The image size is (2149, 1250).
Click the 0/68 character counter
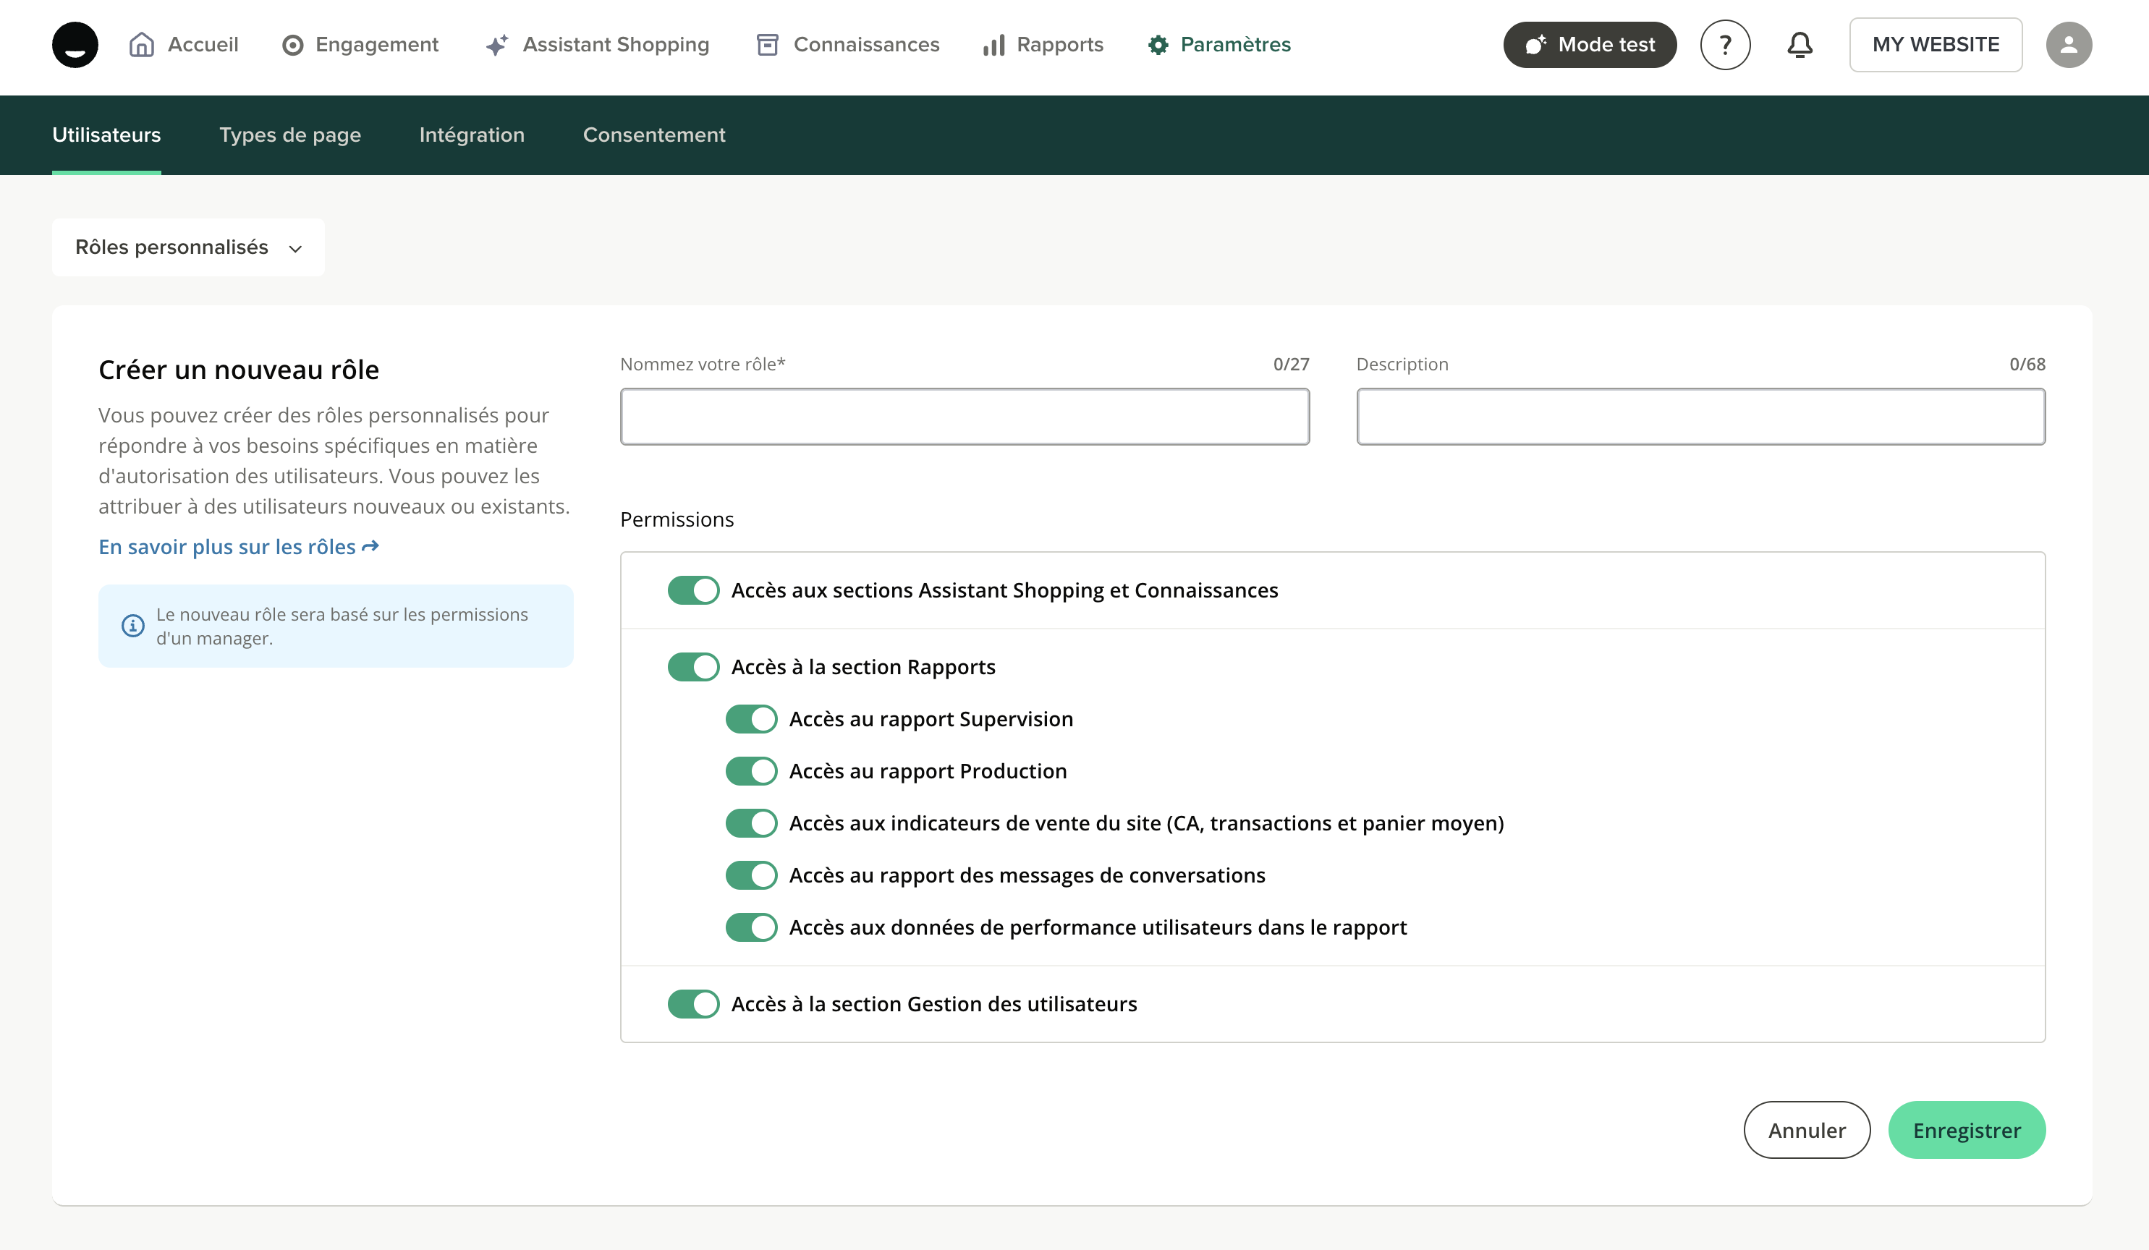tap(2027, 364)
